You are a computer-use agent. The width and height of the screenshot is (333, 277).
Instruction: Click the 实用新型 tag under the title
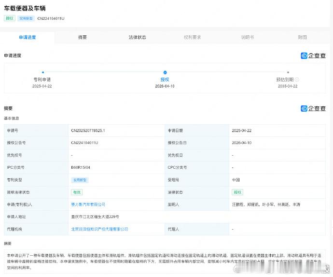point(26,18)
